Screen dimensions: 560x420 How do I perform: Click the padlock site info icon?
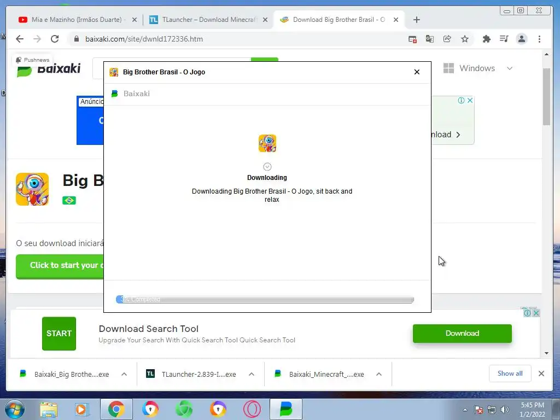click(76, 39)
